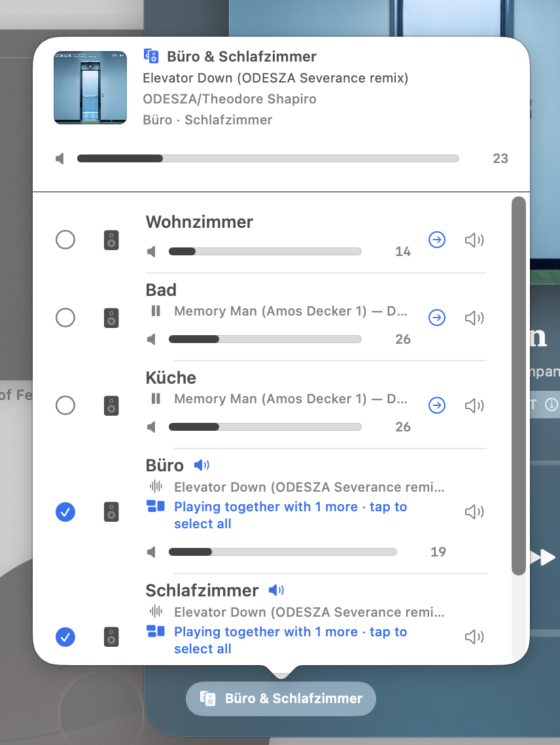
Task: Click the pause icon in Küche row
Action: [x=156, y=399]
